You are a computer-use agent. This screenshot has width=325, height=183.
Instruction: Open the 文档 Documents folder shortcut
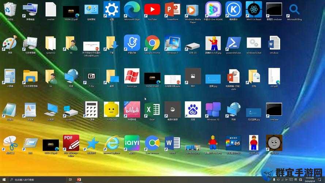[254, 76]
